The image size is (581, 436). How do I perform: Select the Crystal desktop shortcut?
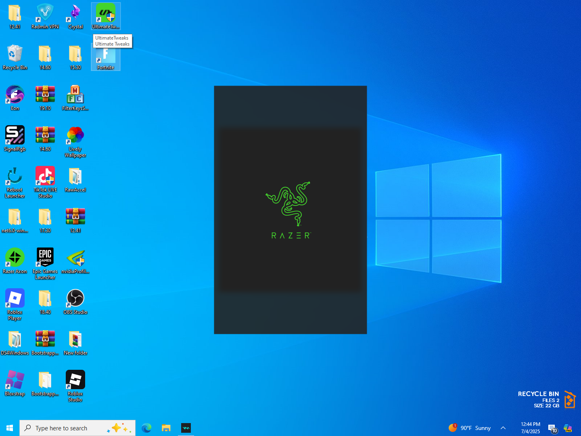pyautogui.click(x=75, y=17)
